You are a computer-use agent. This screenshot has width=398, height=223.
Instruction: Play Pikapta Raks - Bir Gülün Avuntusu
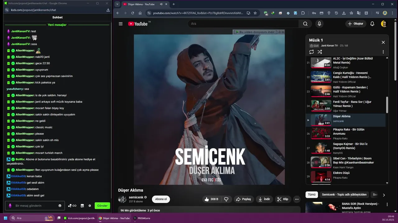(x=346, y=133)
